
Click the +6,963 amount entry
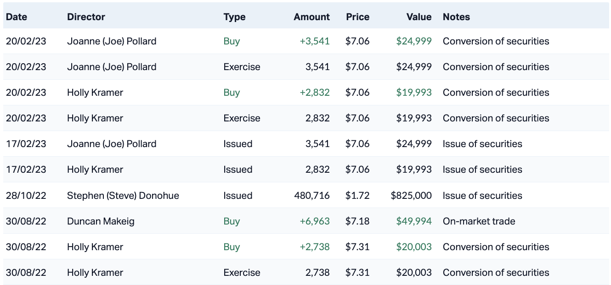click(x=315, y=221)
